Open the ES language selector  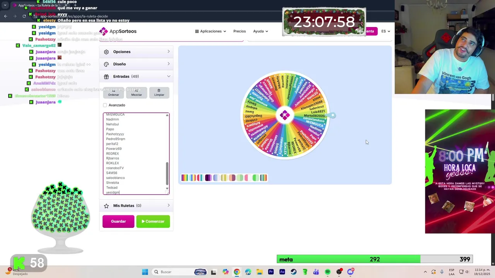point(386,31)
